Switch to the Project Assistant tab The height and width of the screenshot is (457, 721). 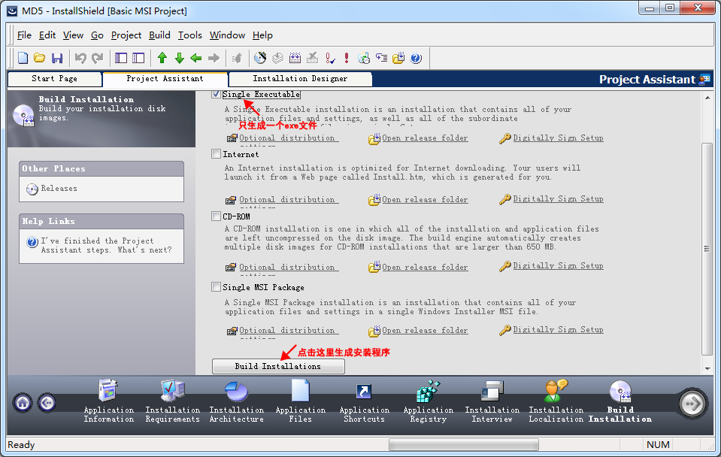point(165,79)
